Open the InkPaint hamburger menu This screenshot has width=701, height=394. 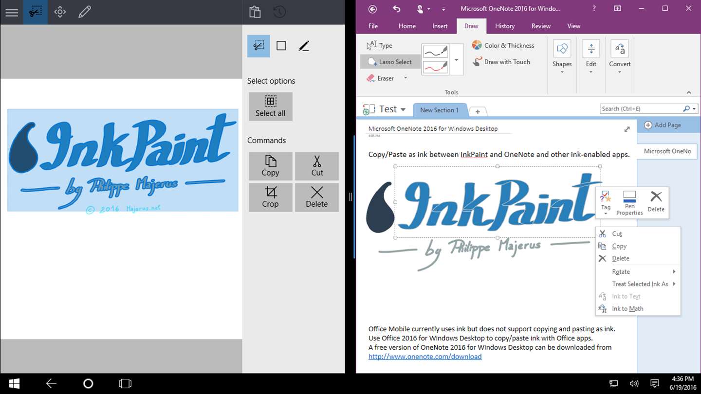[x=12, y=12]
